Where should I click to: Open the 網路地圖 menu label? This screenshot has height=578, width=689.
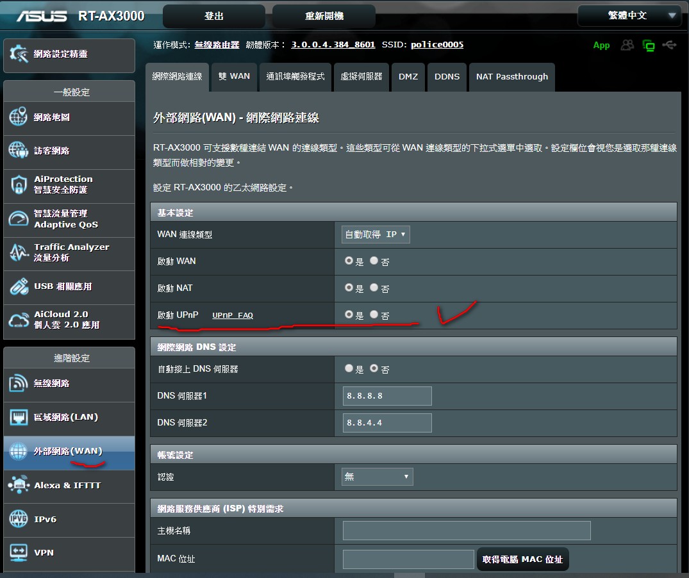pyautogui.click(x=52, y=117)
